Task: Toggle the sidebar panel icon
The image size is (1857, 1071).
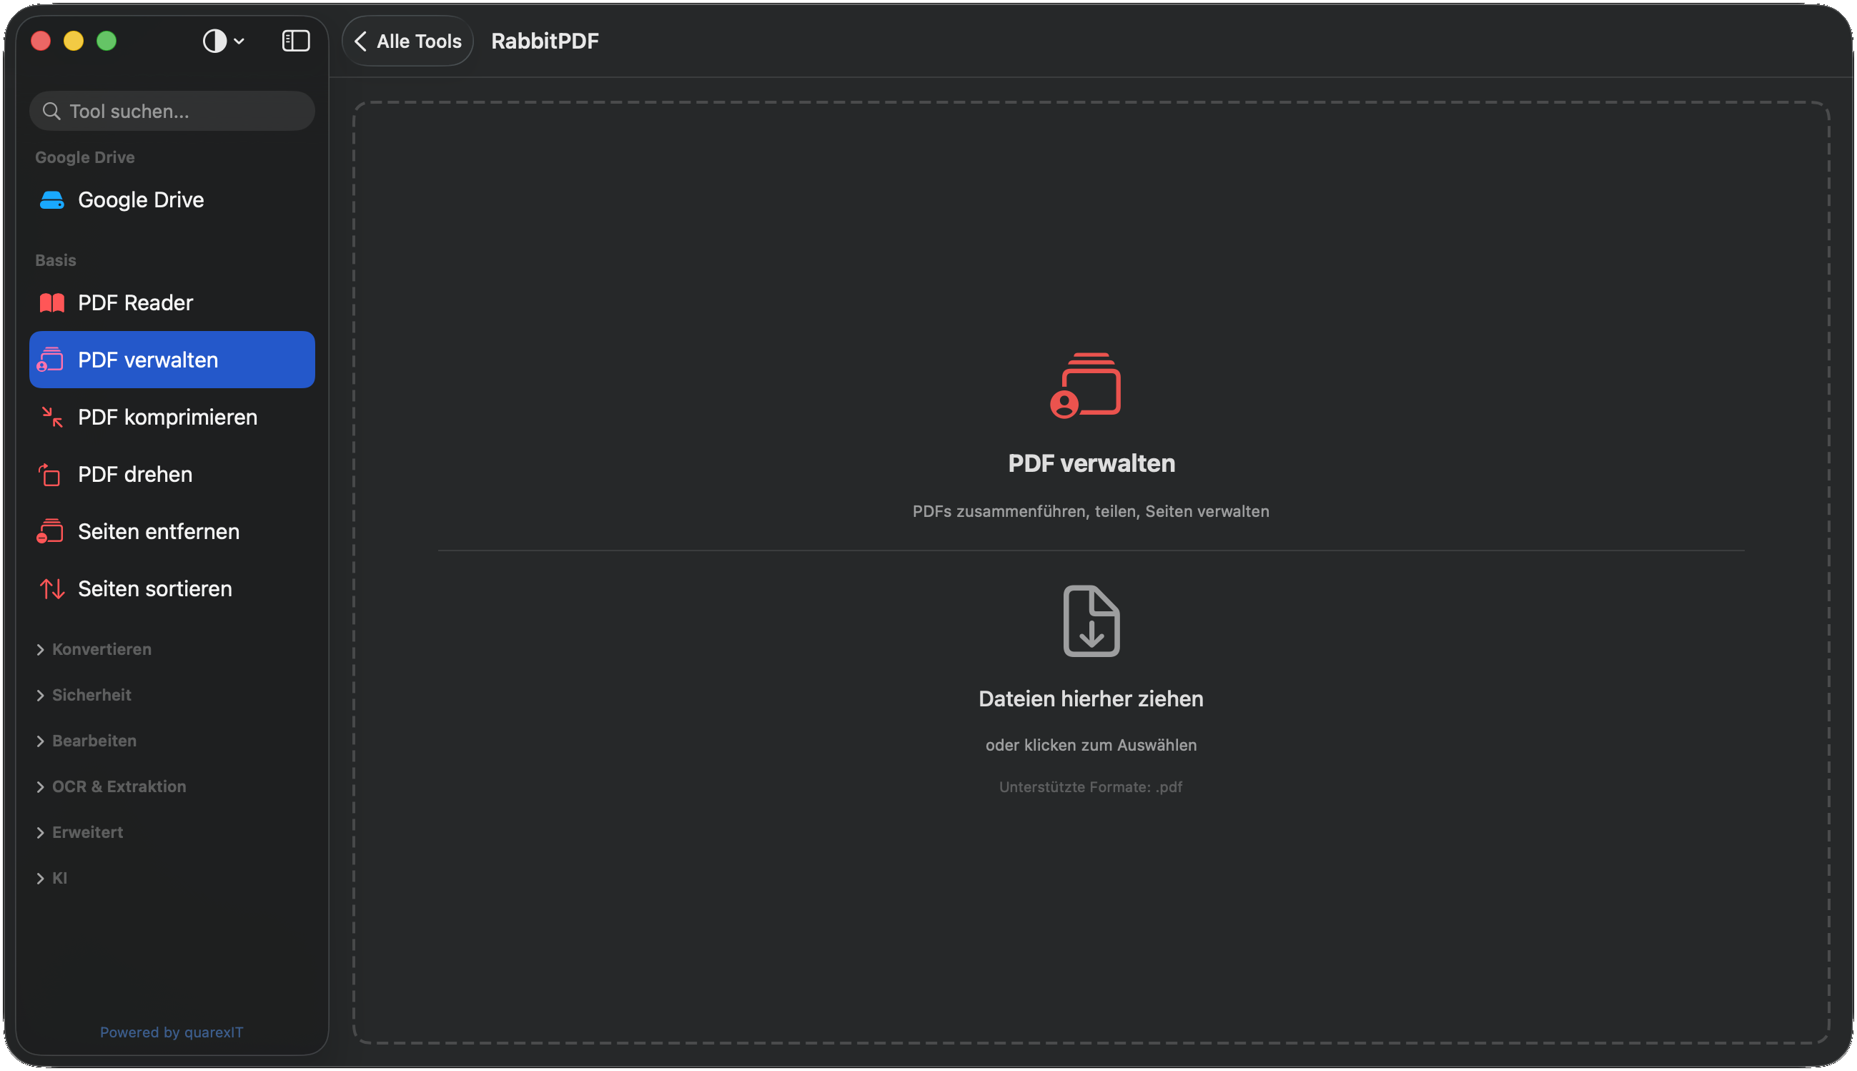Action: pos(295,41)
